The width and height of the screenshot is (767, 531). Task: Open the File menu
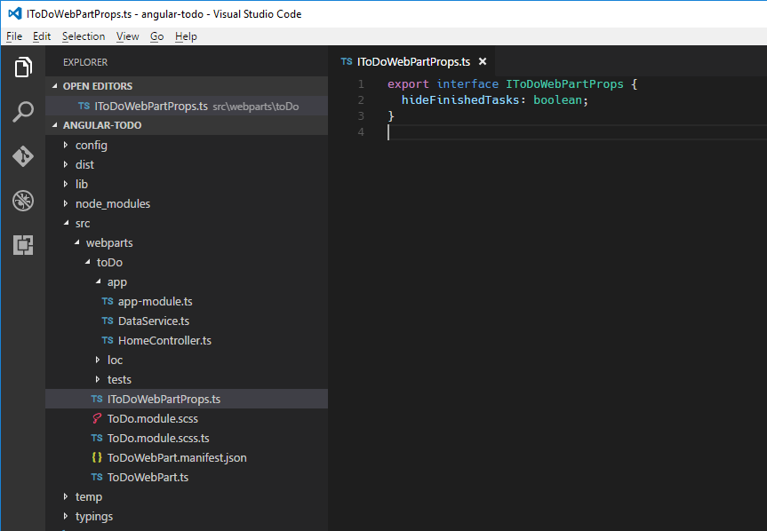(x=14, y=36)
